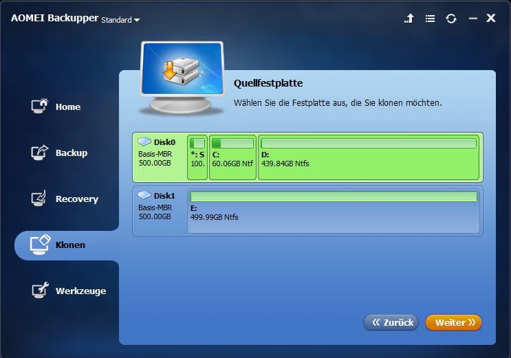This screenshot has width=511, height=358.
Task: Open the Standard edition dropdown
Action: (120, 20)
